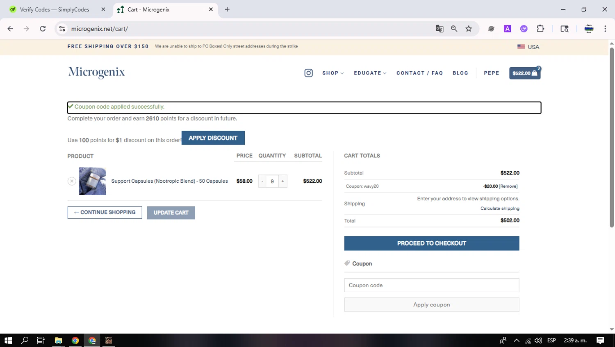Click APPLY DISCOUNT points button
This screenshot has height=347, width=615.
point(213,138)
